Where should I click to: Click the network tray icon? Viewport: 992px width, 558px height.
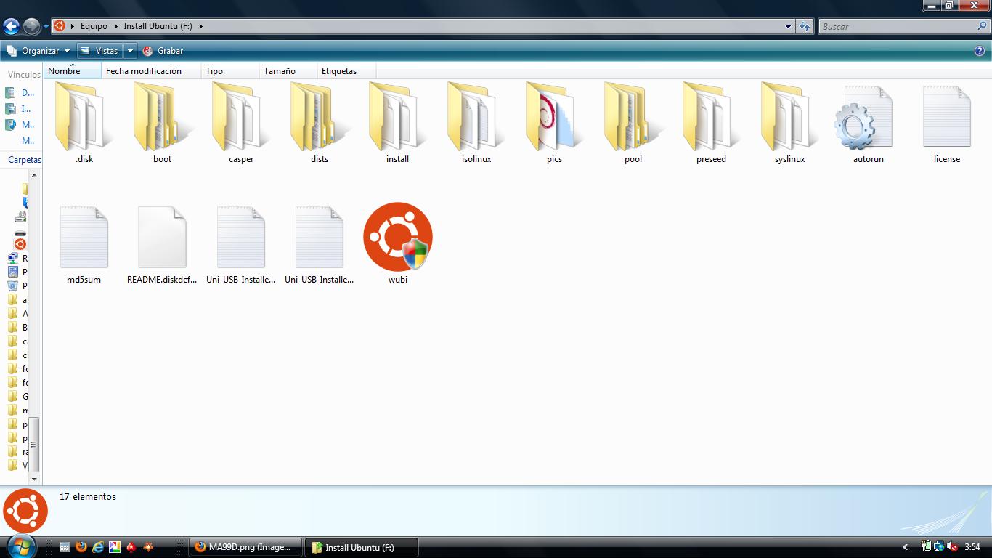(x=939, y=546)
